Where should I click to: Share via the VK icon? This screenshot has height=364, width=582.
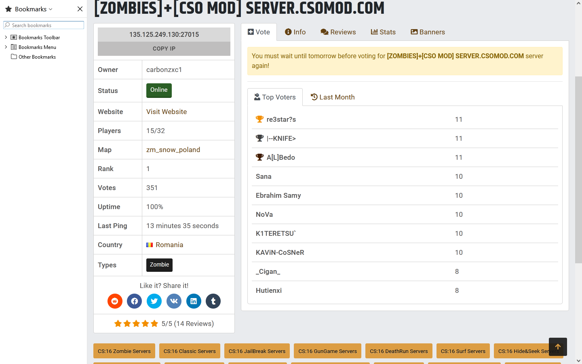[x=174, y=301]
